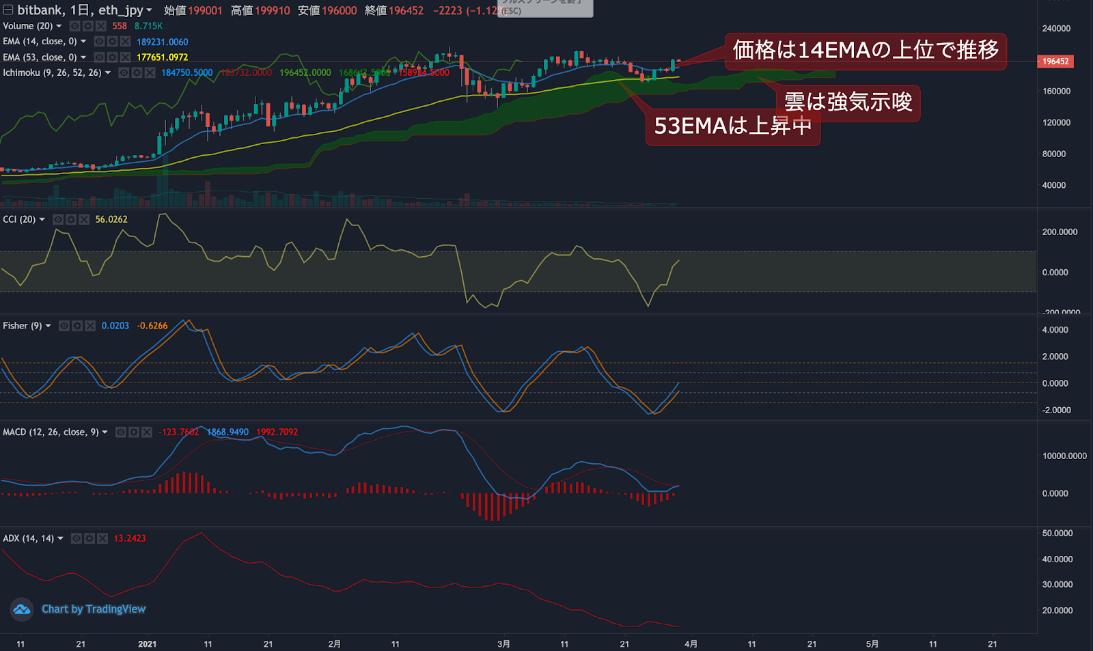Open settings gear for Fisher (9) indicator
Viewport: 1093px width, 651px height.
77,326
